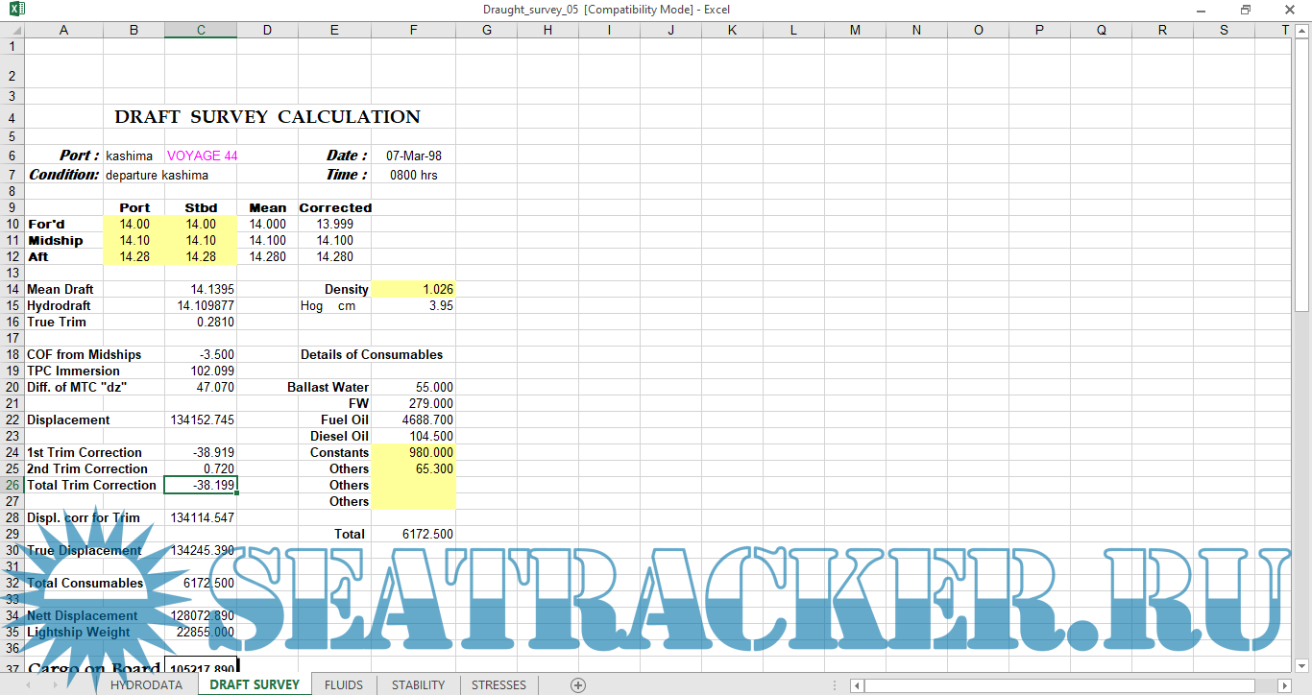
Task: Switch to the HYDRODATA sheet tab
Action: point(146,684)
